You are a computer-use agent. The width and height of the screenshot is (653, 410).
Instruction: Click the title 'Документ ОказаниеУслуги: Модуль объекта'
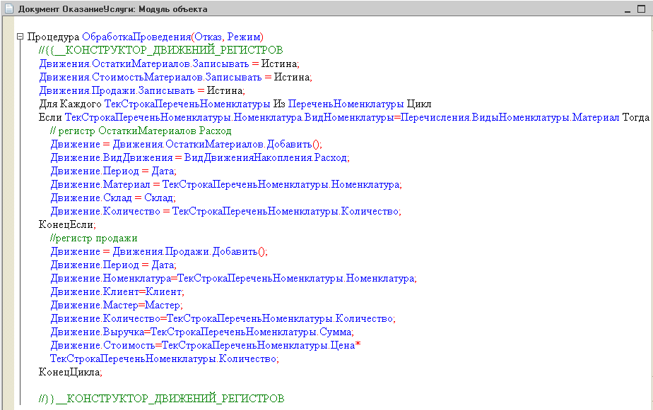[112, 9]
